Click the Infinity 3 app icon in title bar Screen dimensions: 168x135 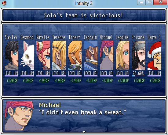[4, 3]
